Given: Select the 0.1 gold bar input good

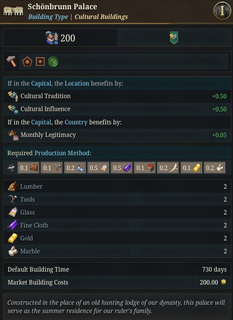Looking at the screenshot, I should [191, 168].
